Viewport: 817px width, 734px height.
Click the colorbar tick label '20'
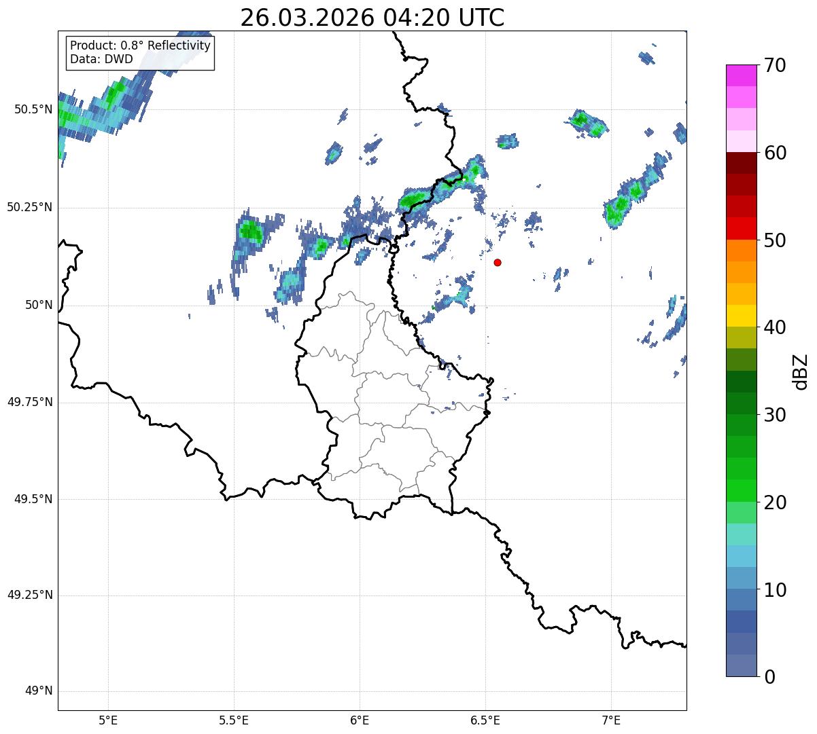click(774, 502)
